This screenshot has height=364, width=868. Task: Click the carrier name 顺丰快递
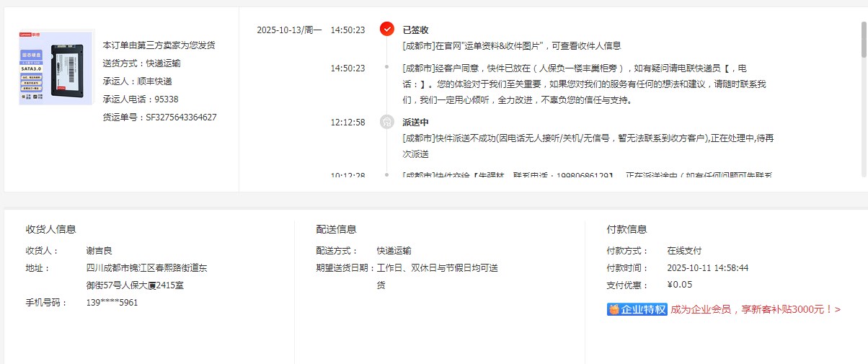[154, 81]
